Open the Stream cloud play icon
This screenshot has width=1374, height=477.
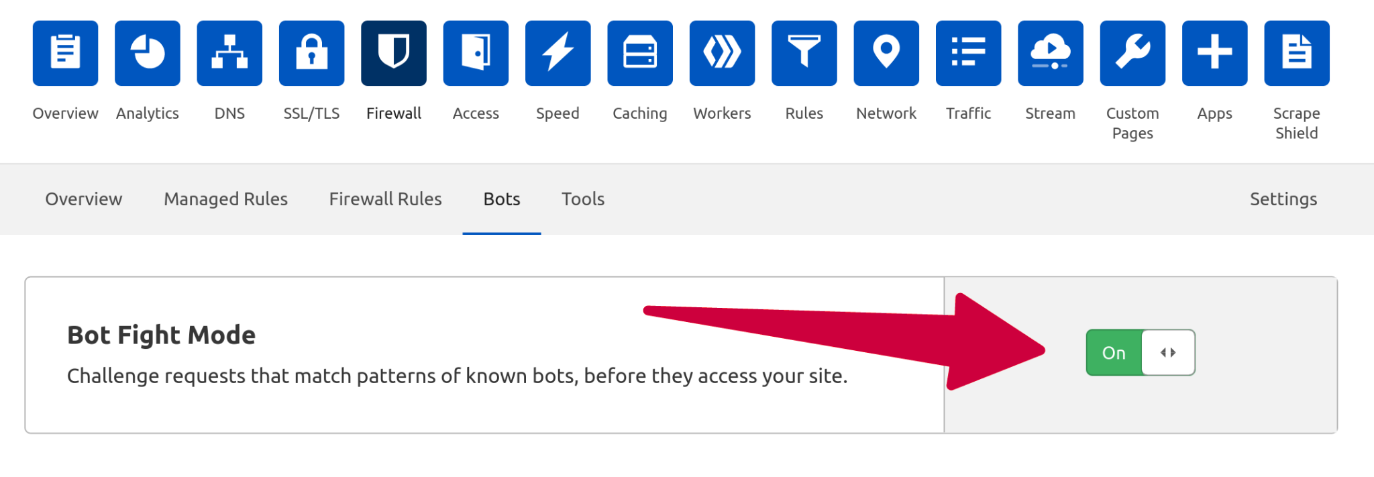tap(1051, 53)
